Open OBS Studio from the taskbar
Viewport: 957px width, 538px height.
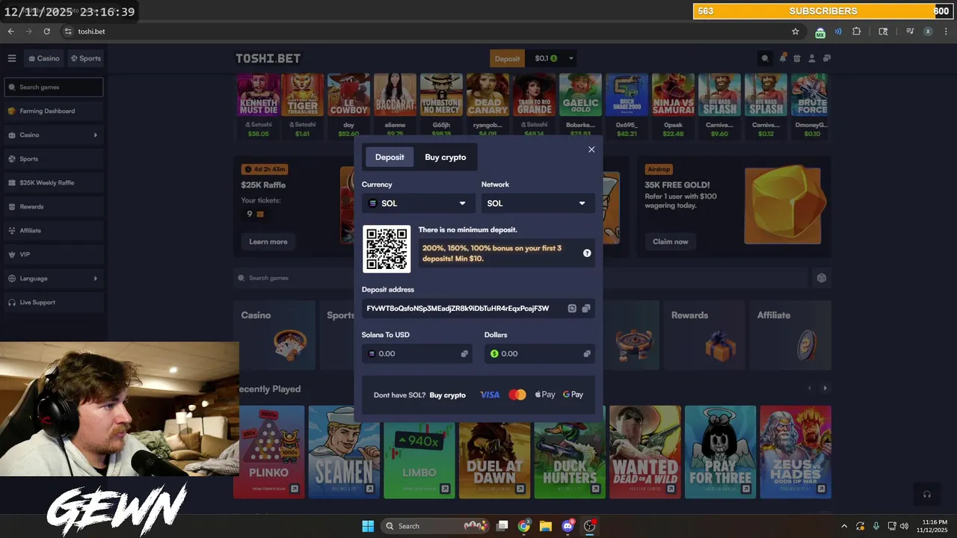point(589,526)
